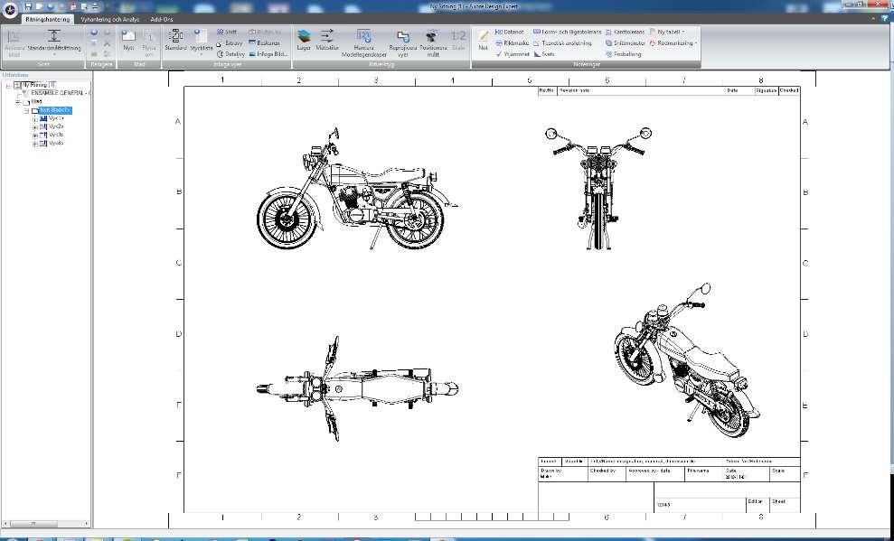This screenshot has height=541, width=894.
Task: Click the ribbon collapse arrow near help
Action: coord(875,19)
